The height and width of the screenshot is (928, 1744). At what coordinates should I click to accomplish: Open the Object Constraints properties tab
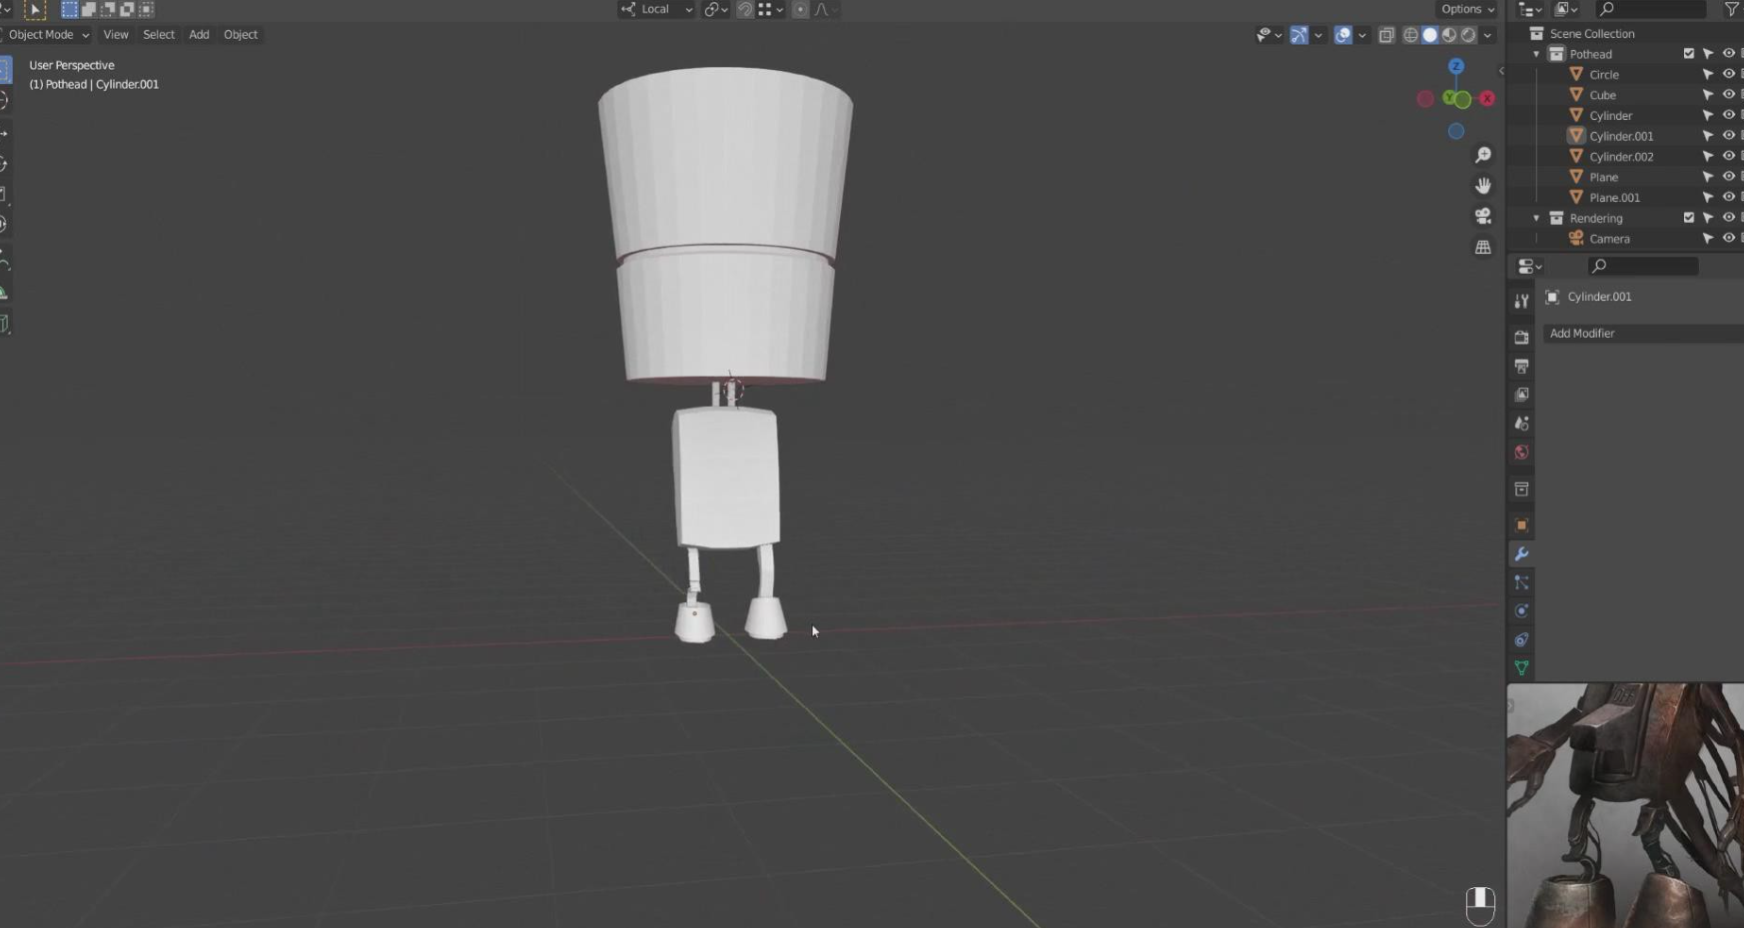pos(1521,640)
